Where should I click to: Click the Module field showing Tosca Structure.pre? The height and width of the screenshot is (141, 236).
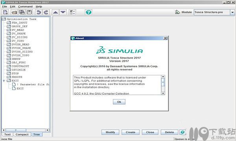click(212, 12)
